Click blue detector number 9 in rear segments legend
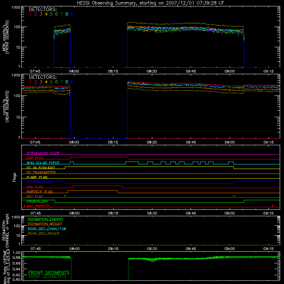 coord(72,82)
